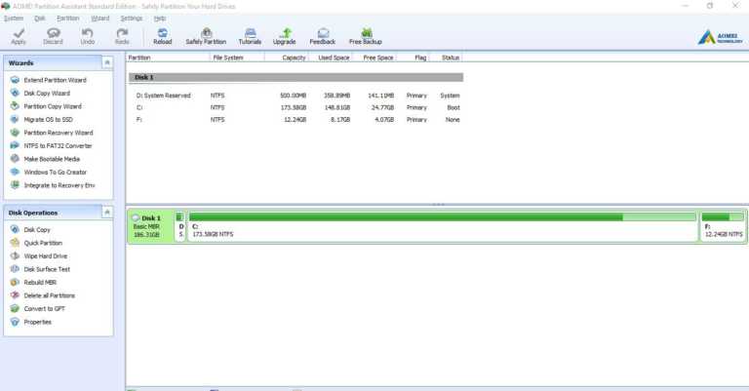Select the Disk 1 group header row
Screen dimensions: 749x391
[296, 77]
